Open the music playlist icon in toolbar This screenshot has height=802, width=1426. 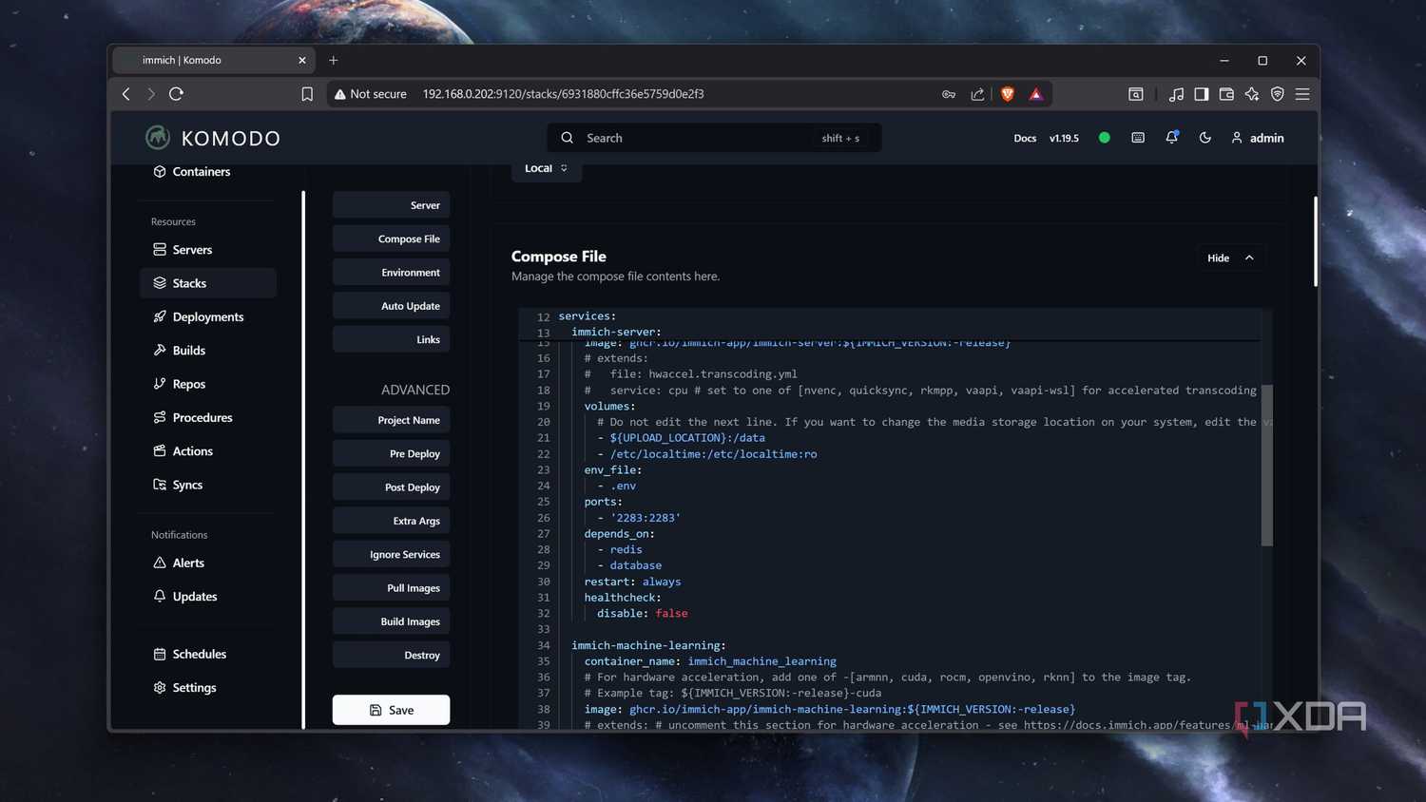click(1176, 94)
